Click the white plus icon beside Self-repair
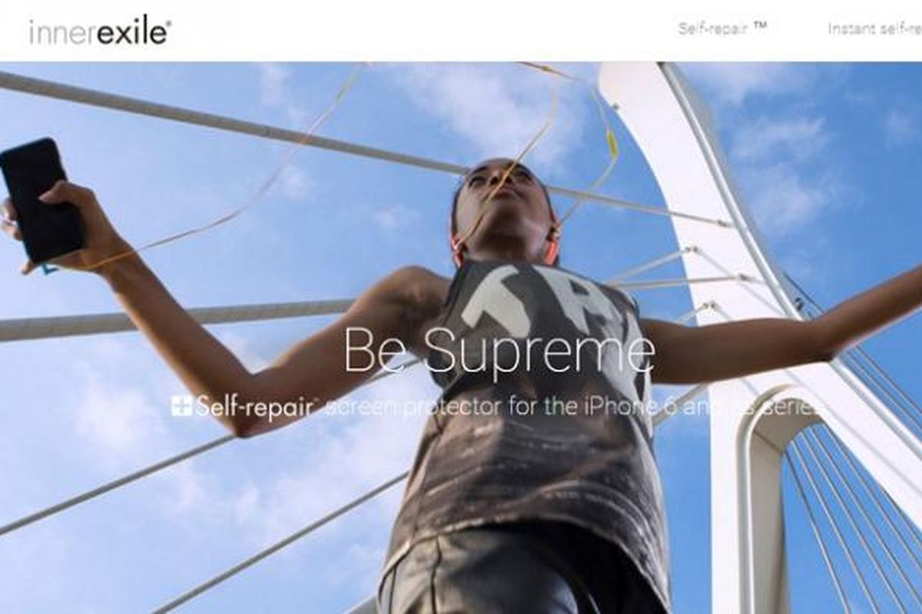The width and height of the screenshot is (922, 614). [x=181, y=406]
